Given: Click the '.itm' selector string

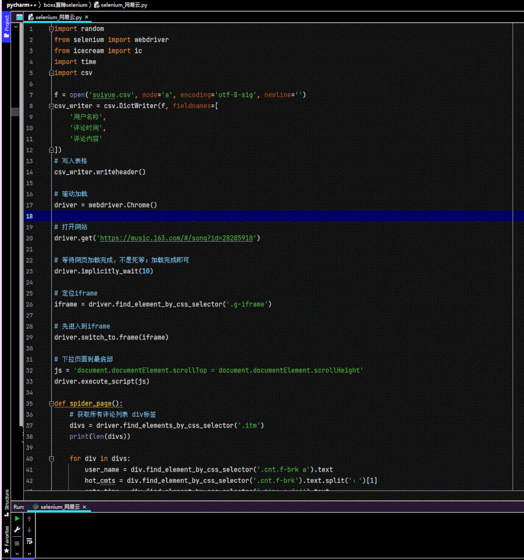Looking at the screenshot, I should click(249, 425).
